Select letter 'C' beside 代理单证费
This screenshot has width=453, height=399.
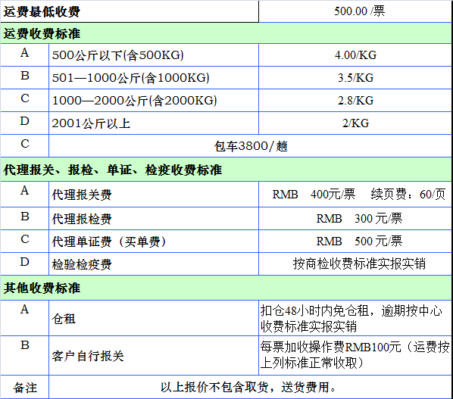(x=24, y=239)
